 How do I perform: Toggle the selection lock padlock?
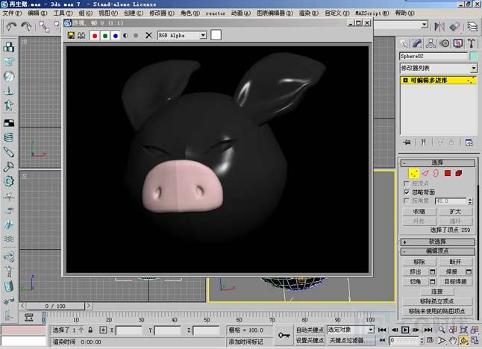(x=90, y=330)
